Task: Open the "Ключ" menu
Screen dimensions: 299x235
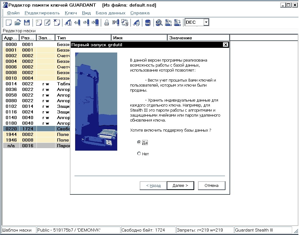Action: (x=71, y=13)
